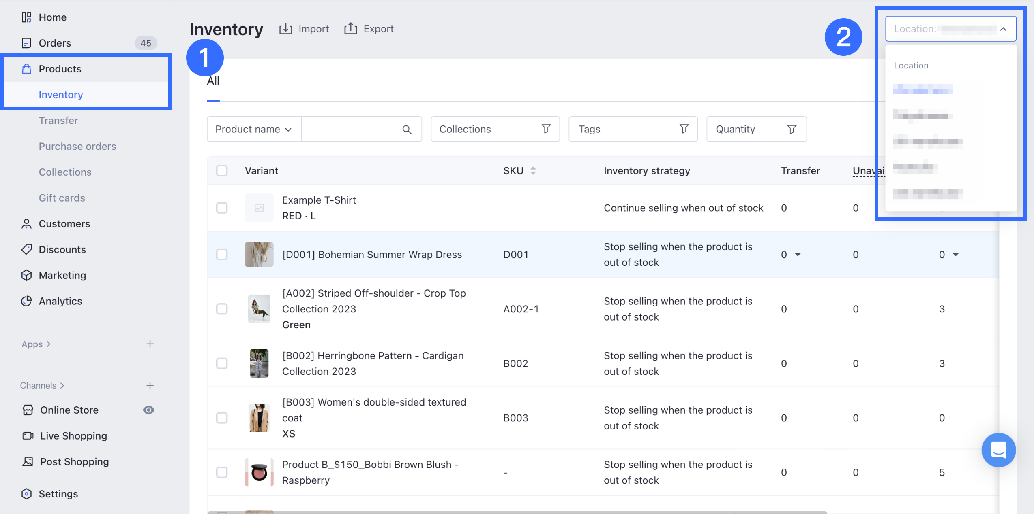Open the Tags filter dropdown

point(633,129)
